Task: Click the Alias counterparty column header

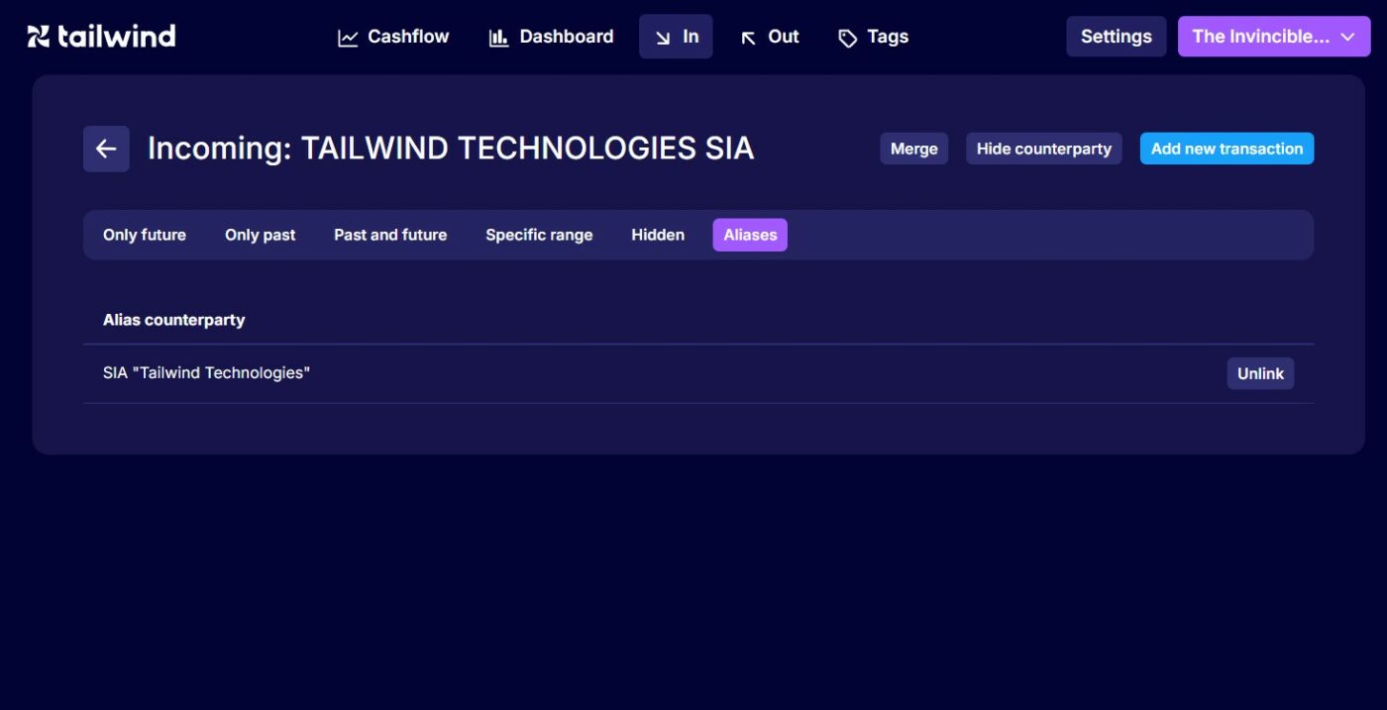Action: (174, 320)
